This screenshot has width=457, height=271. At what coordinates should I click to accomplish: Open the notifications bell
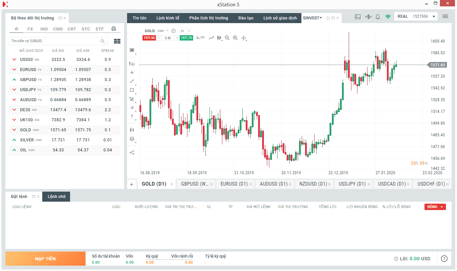[378, 17]
